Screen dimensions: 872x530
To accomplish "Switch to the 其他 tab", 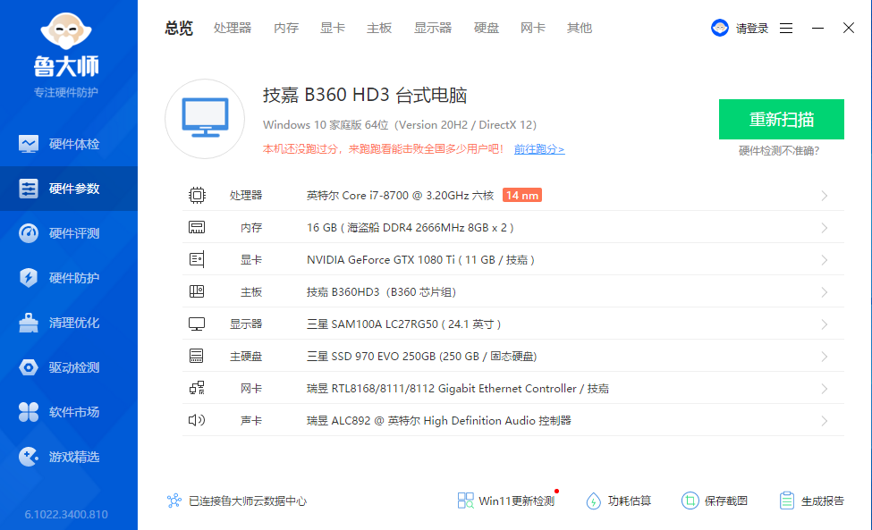I will click(x=580, y=28).
